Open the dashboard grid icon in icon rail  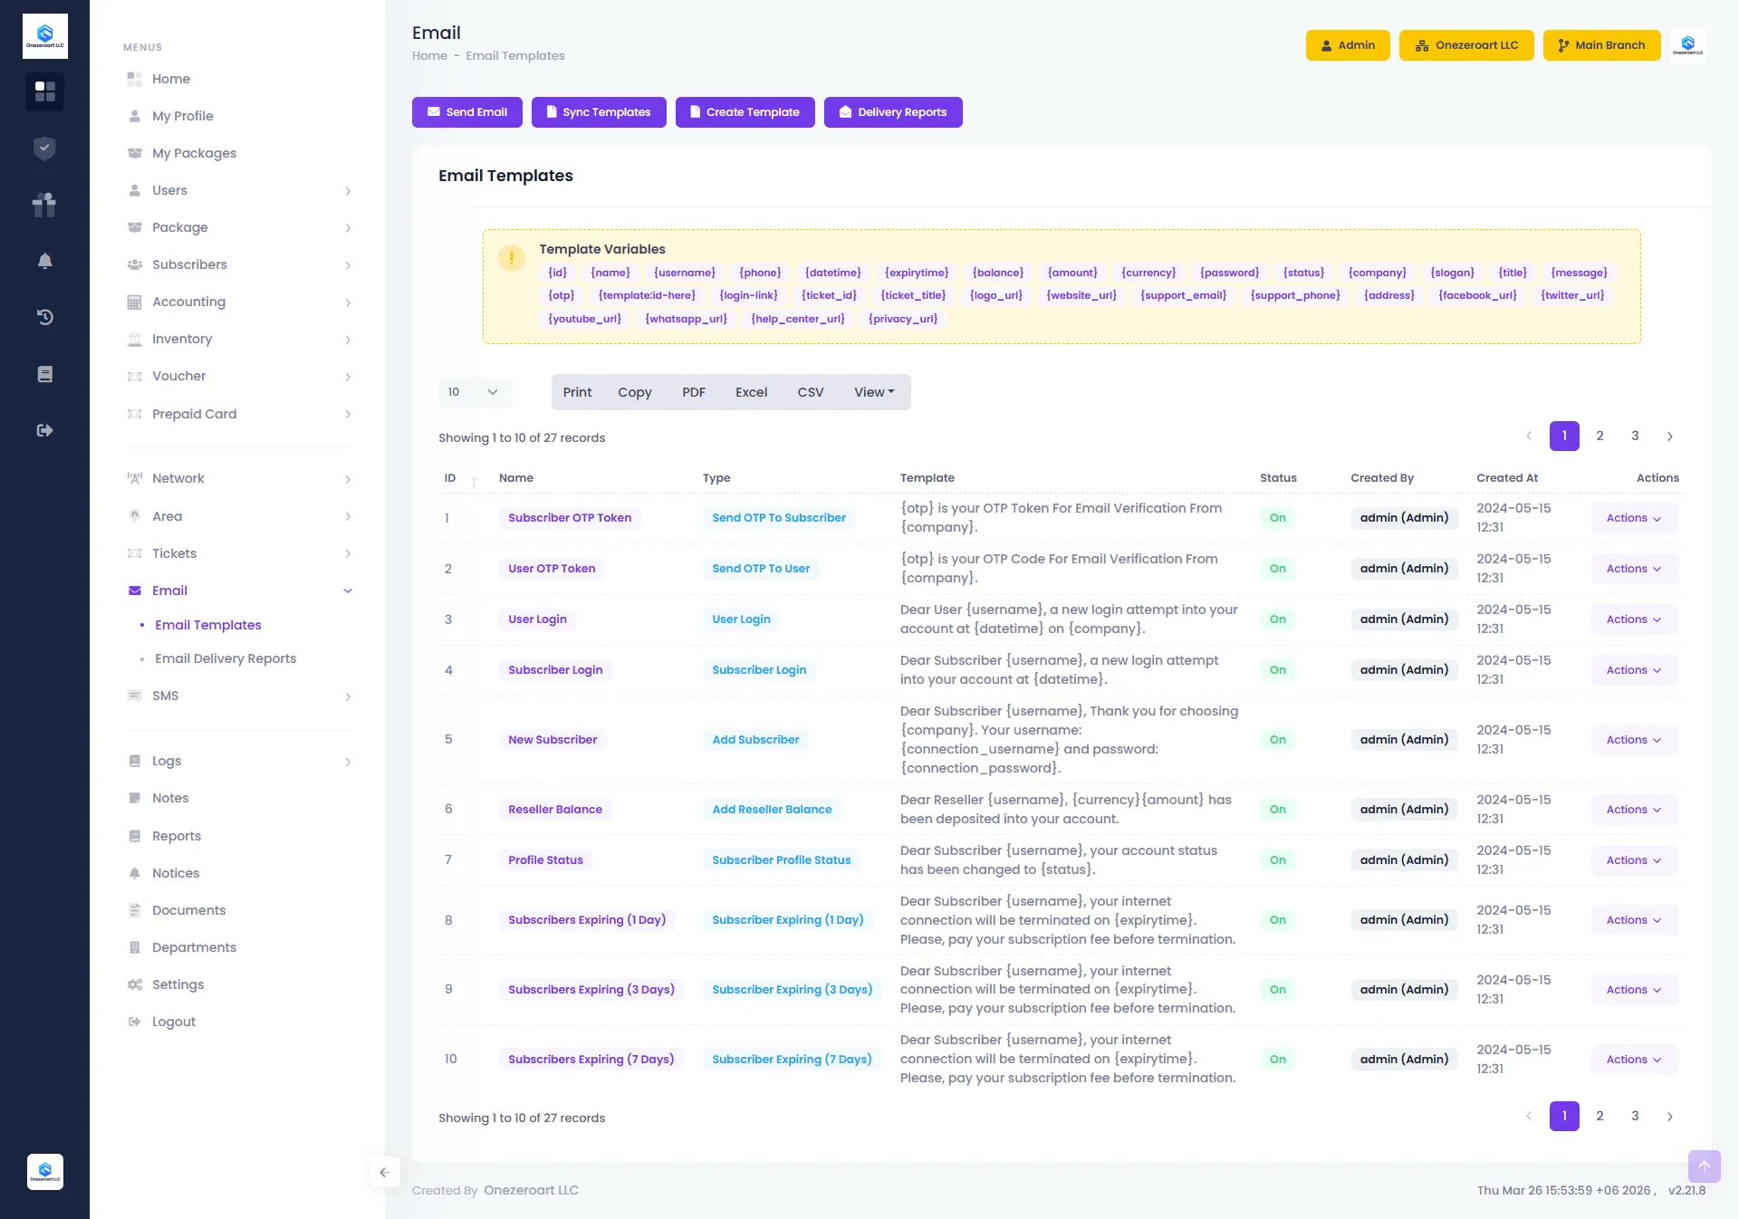44,92
